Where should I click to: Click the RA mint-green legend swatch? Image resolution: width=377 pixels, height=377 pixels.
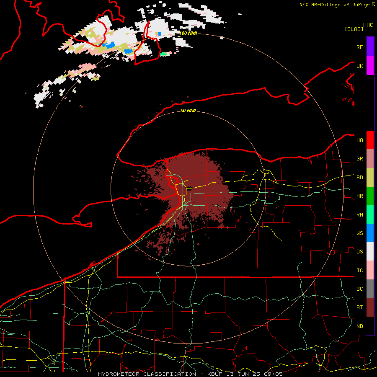point(370,214)
